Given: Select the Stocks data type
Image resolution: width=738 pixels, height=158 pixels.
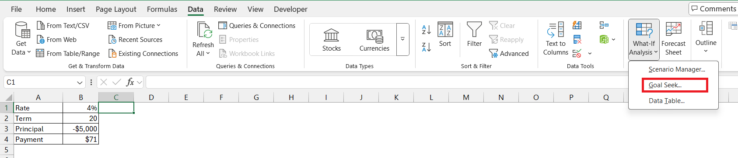Looking at the screenshot, I should click(332, 40).
